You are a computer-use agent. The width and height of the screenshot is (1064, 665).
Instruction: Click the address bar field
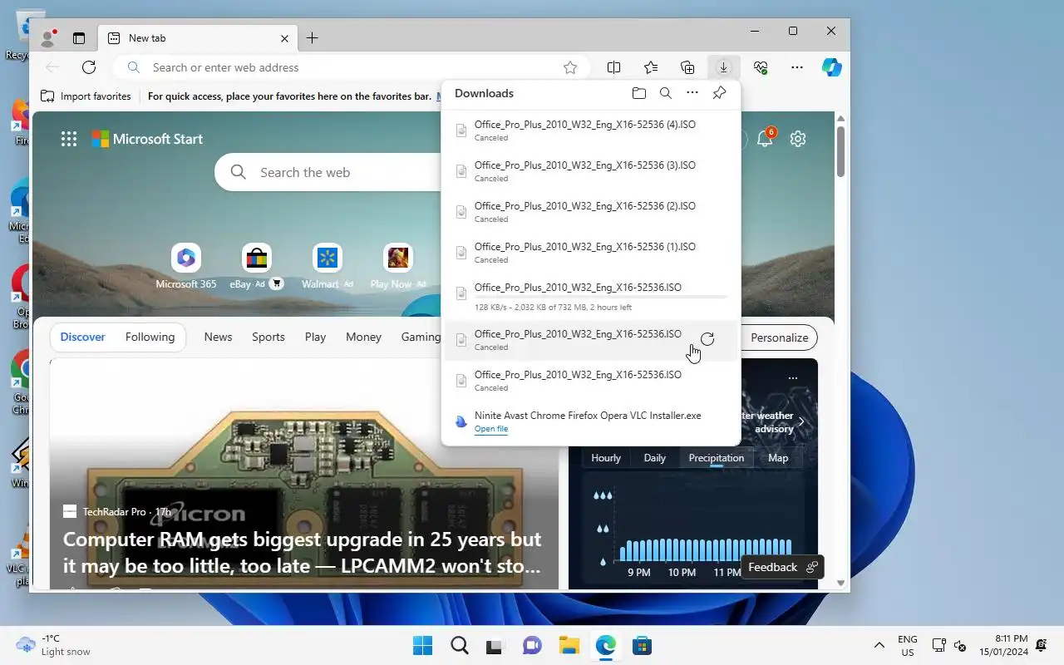tap(353, 67)
